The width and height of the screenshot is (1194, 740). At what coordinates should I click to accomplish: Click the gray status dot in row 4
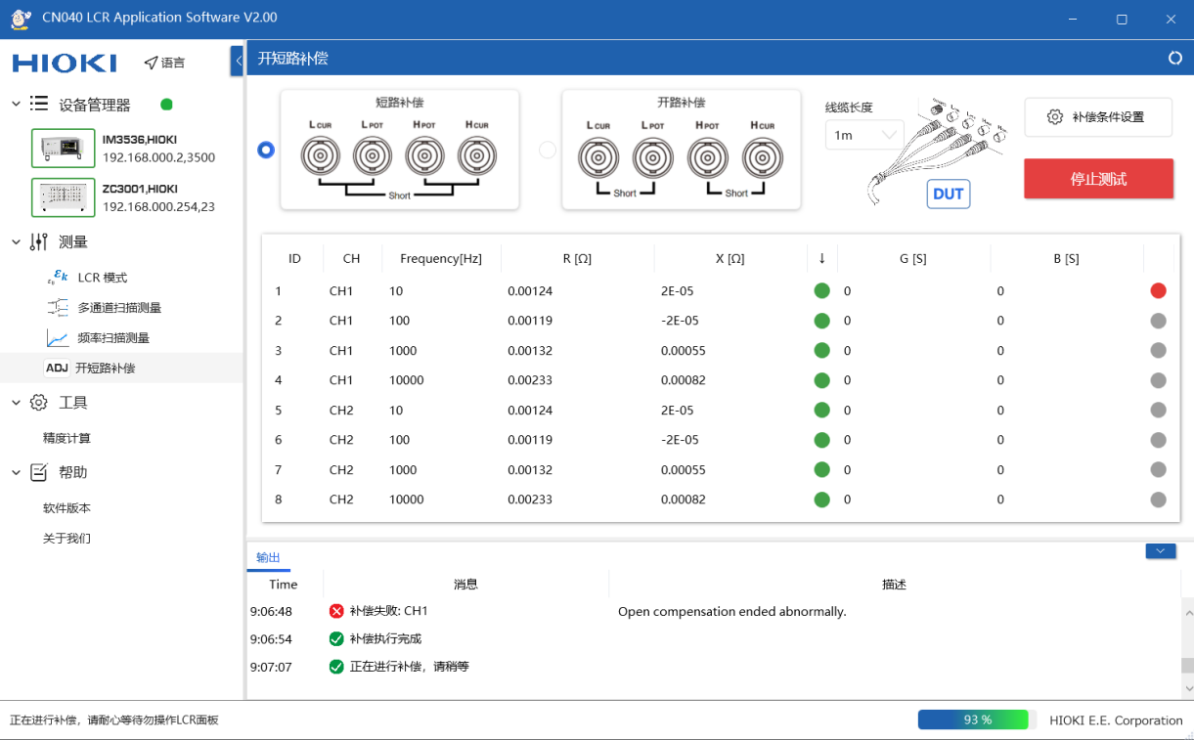pyautogui.click(x=1158, y=380)
